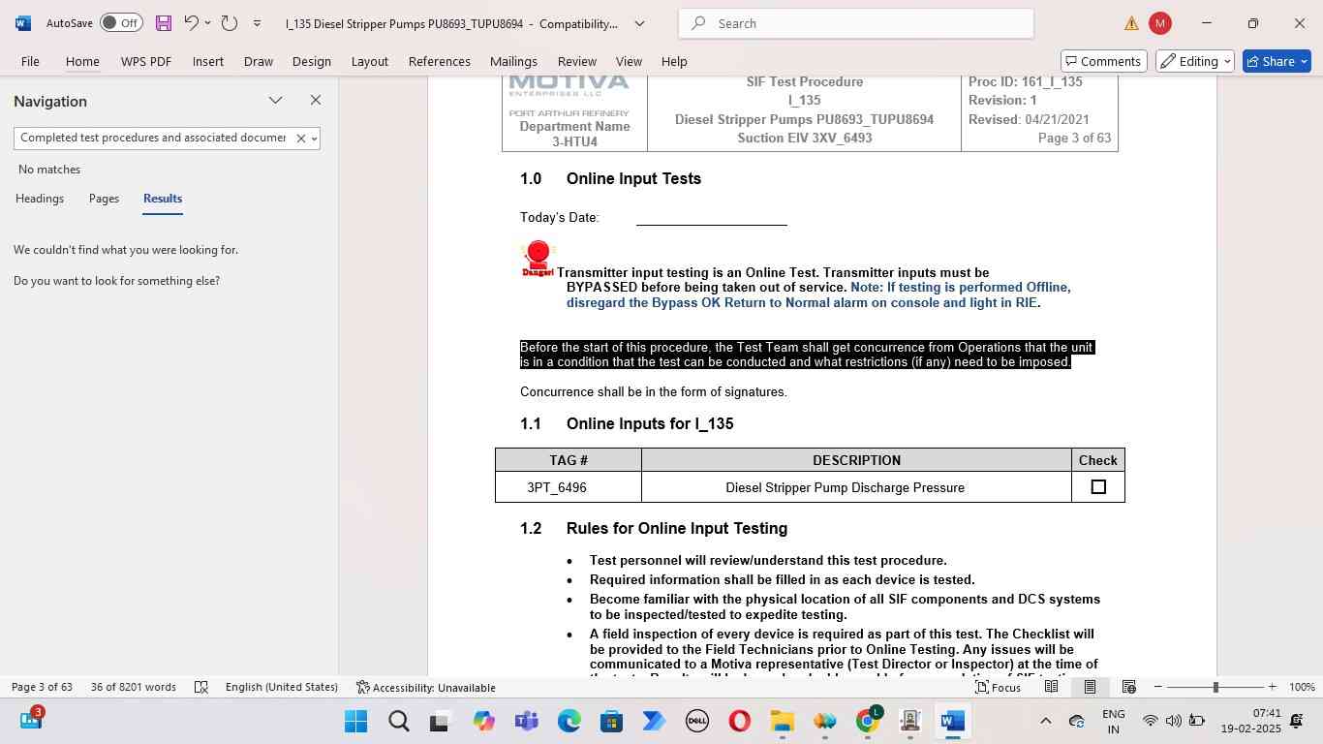This screenshot has height=744, width=1323.
Task: Open the References ribbon tab
Action: click(440, 61)
